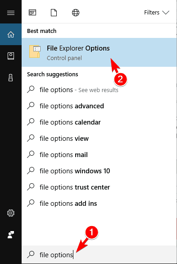Expand the Filters dropdown
Viewport: 177px width, 264px height.
[157, 13]
